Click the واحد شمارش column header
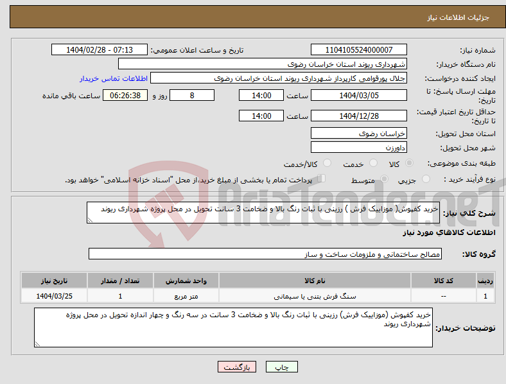 coord(186,281)
